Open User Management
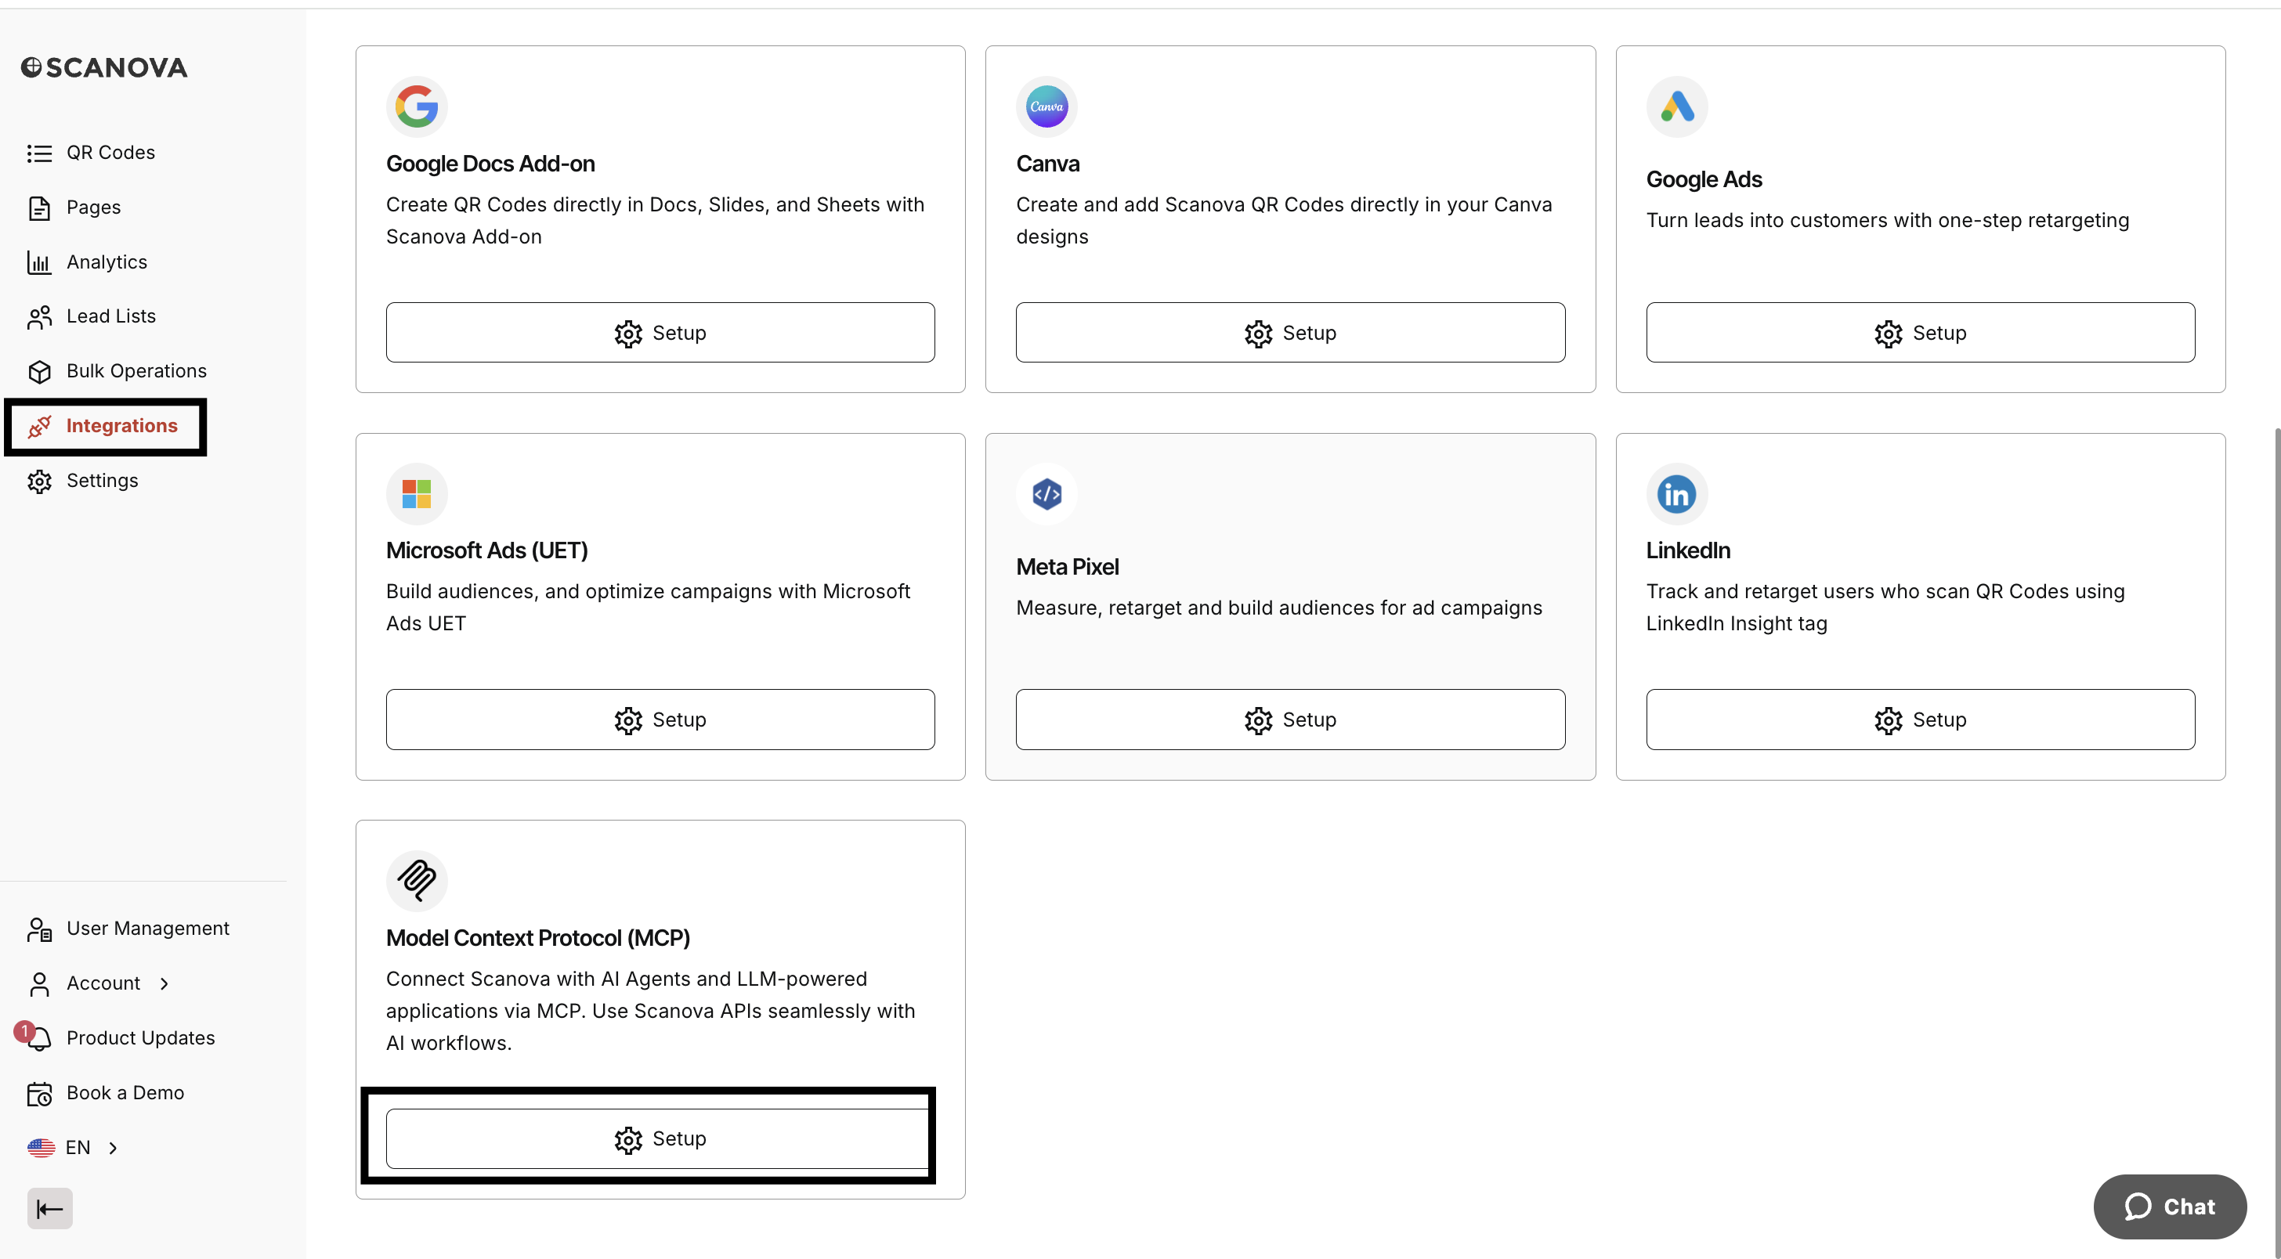This screenshot has width=2281, height=1259. [148, 929]
